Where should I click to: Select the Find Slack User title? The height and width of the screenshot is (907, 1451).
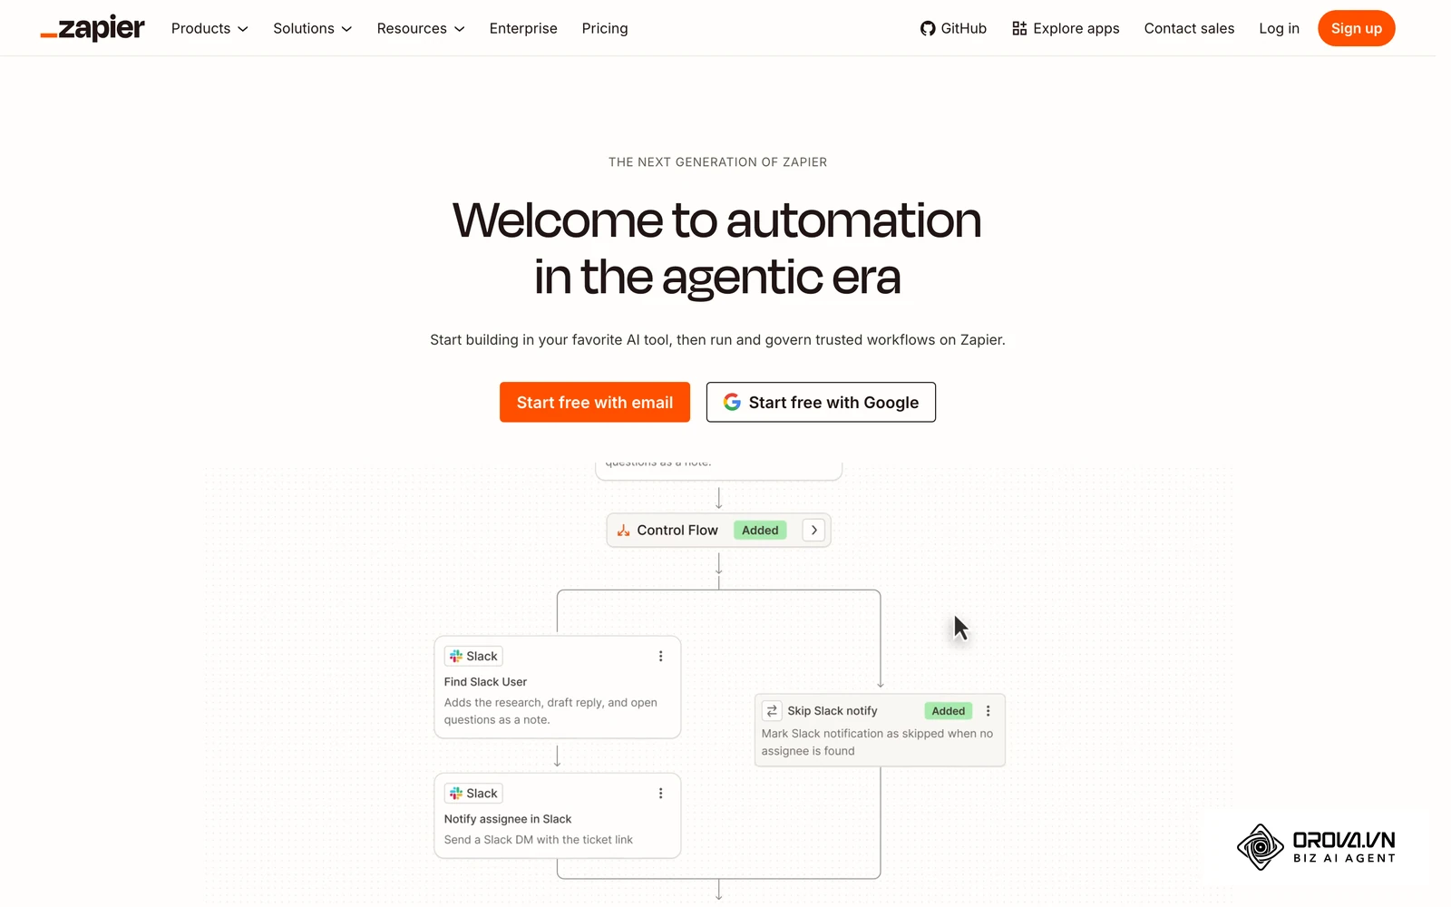(485, 682)
